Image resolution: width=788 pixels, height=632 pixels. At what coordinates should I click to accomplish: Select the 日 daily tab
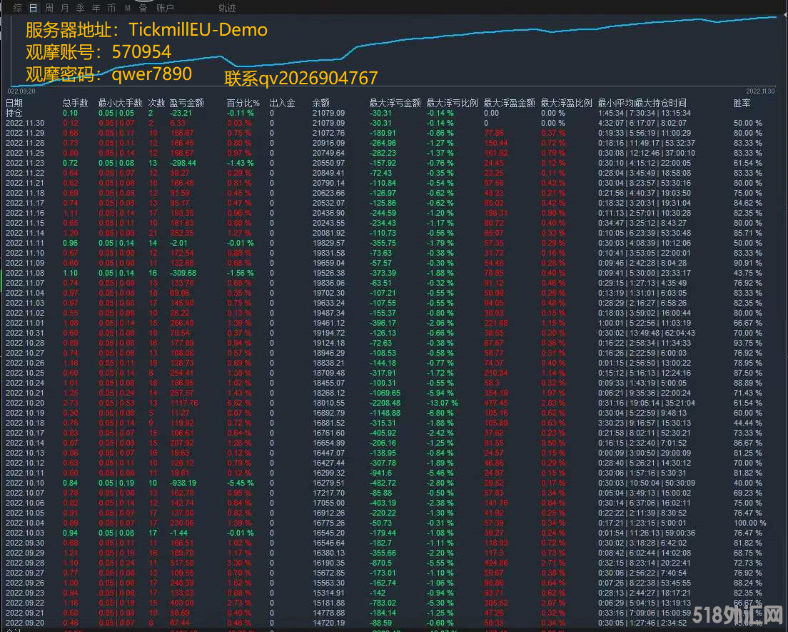tap(33, 8)
